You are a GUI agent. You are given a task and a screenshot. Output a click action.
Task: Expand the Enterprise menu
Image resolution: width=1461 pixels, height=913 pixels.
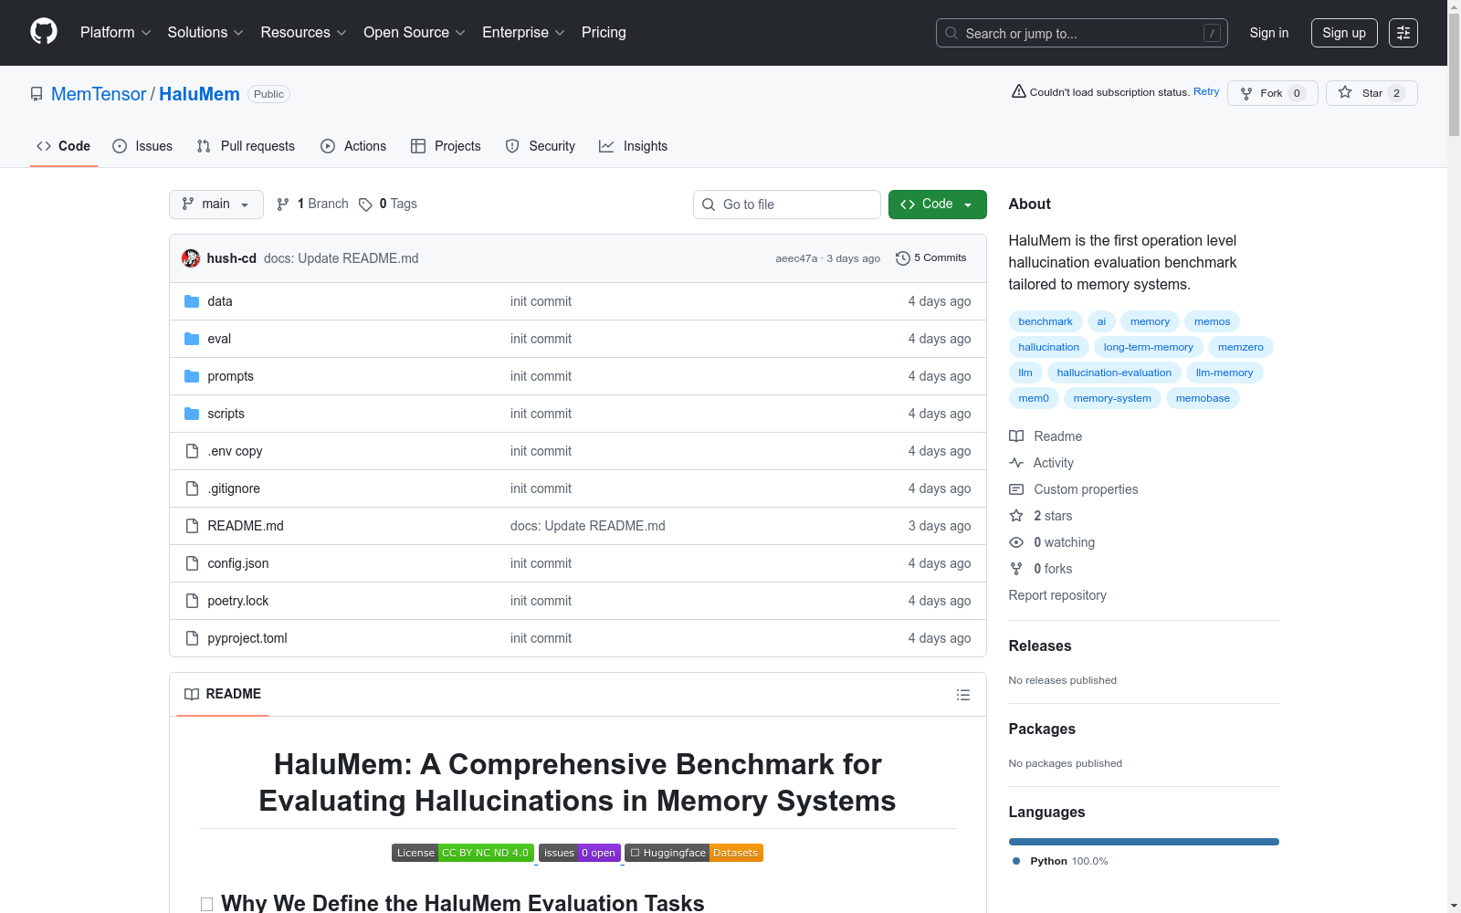pos(523,33)
